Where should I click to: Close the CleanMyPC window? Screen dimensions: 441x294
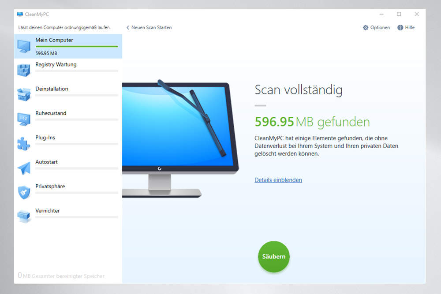tap(417, 14)
